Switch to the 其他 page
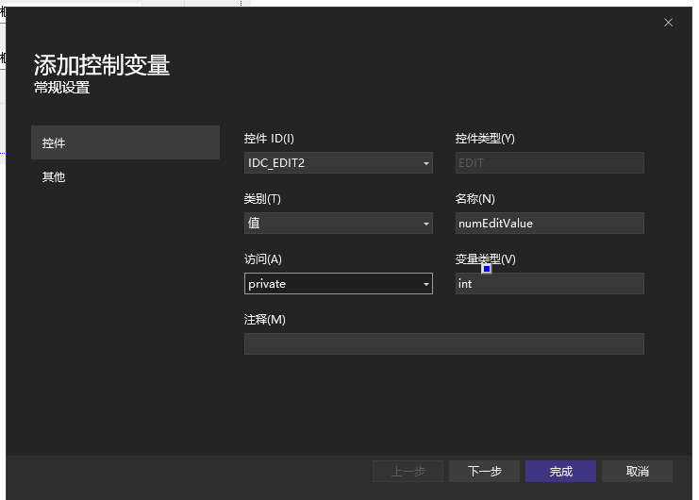Screen dimensions: 699x500 125,177
